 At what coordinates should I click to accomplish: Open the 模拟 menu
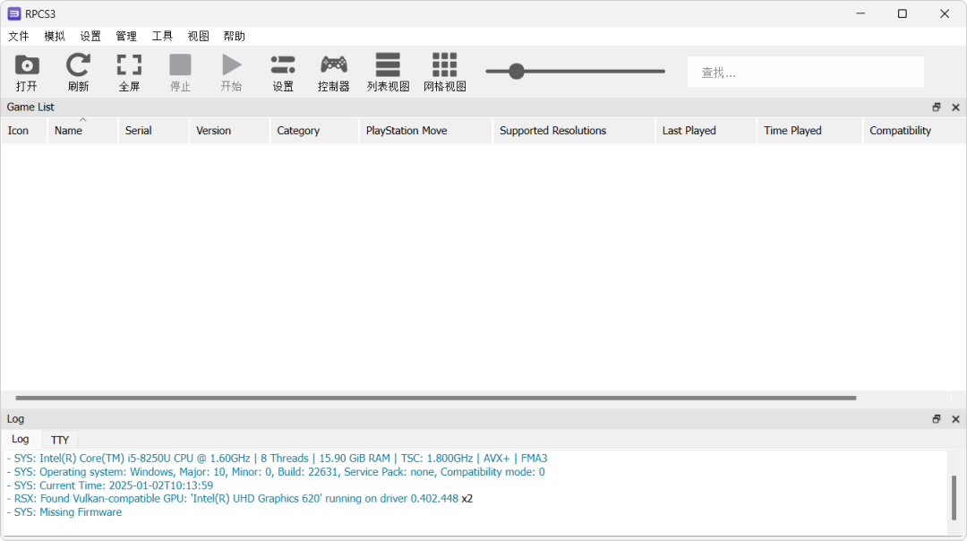click(55, 37)
